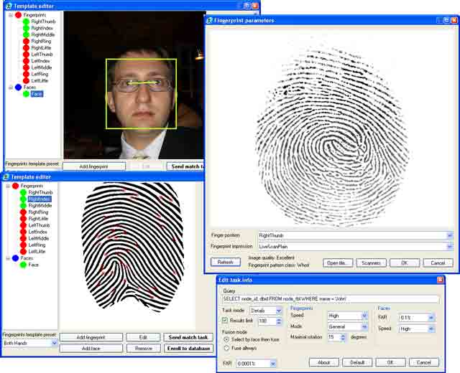460x373 pixels.
Task: Open Fingerprint impression dropdown showing LiveScanPlain
Action: (449, 247)
